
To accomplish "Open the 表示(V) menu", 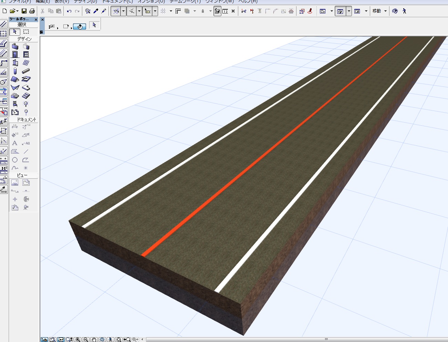I will click(x=62, y=1).
